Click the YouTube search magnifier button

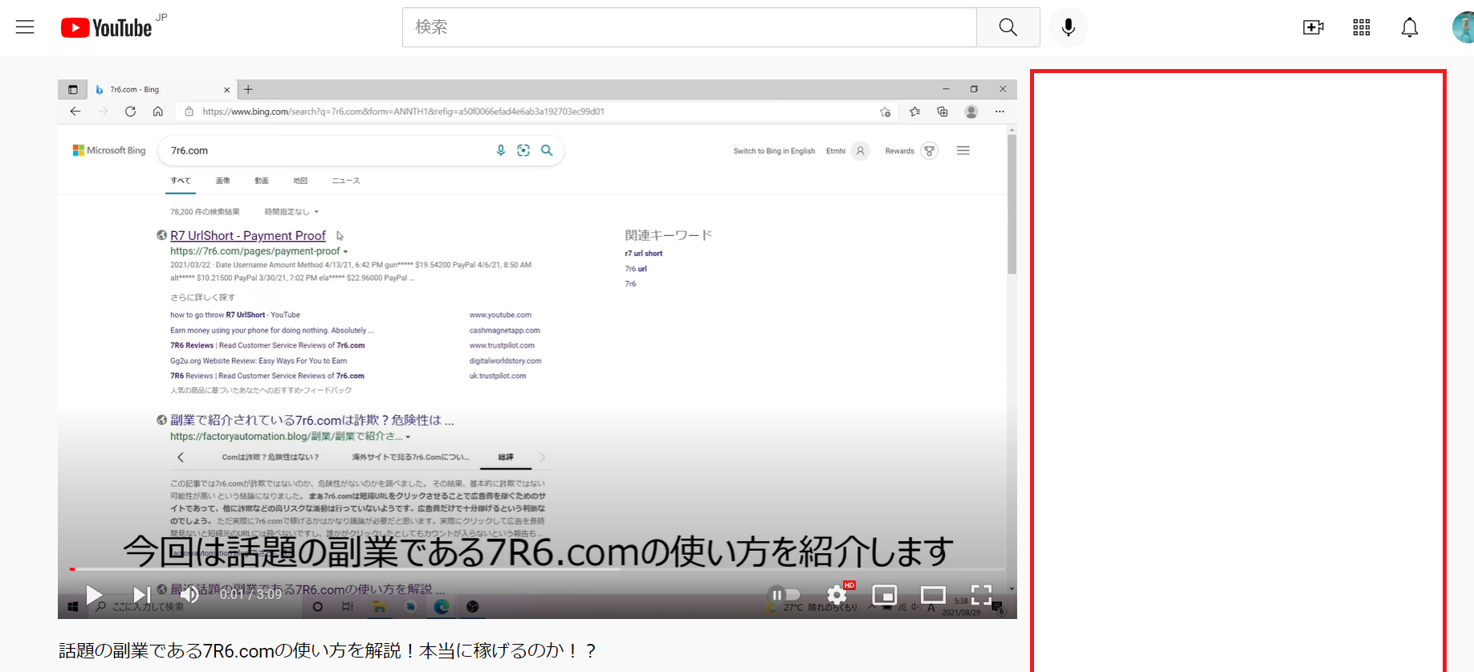(1008, 27)
